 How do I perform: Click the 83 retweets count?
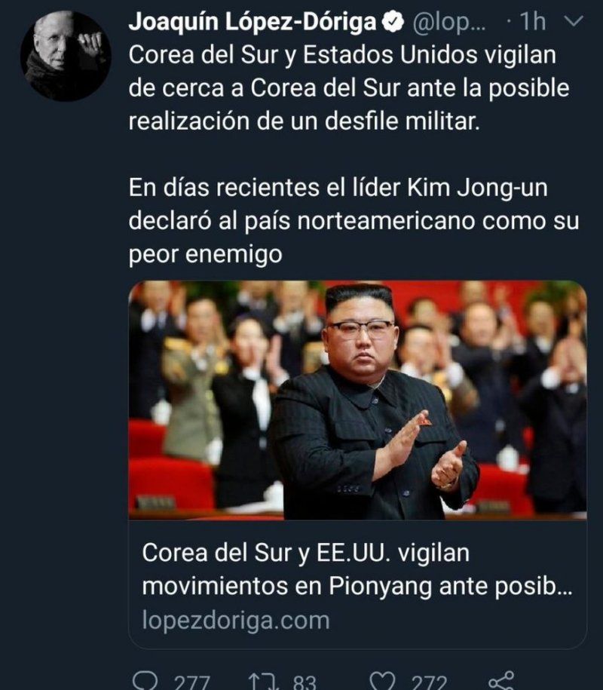(305, 682)
